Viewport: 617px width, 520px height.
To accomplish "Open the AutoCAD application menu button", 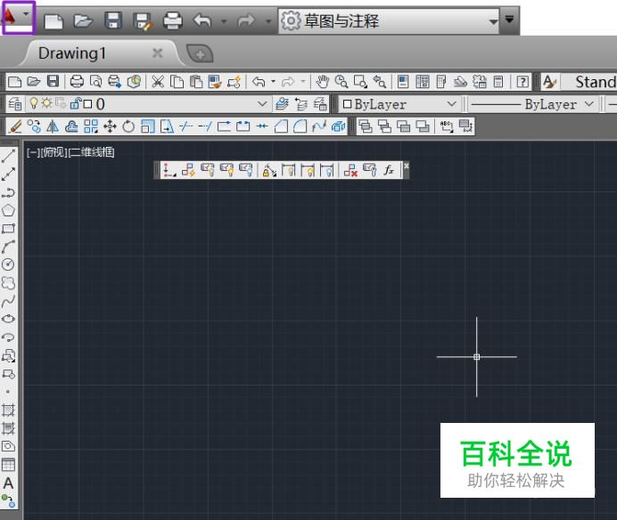I will pyautogui.click(x=18, y=17).
